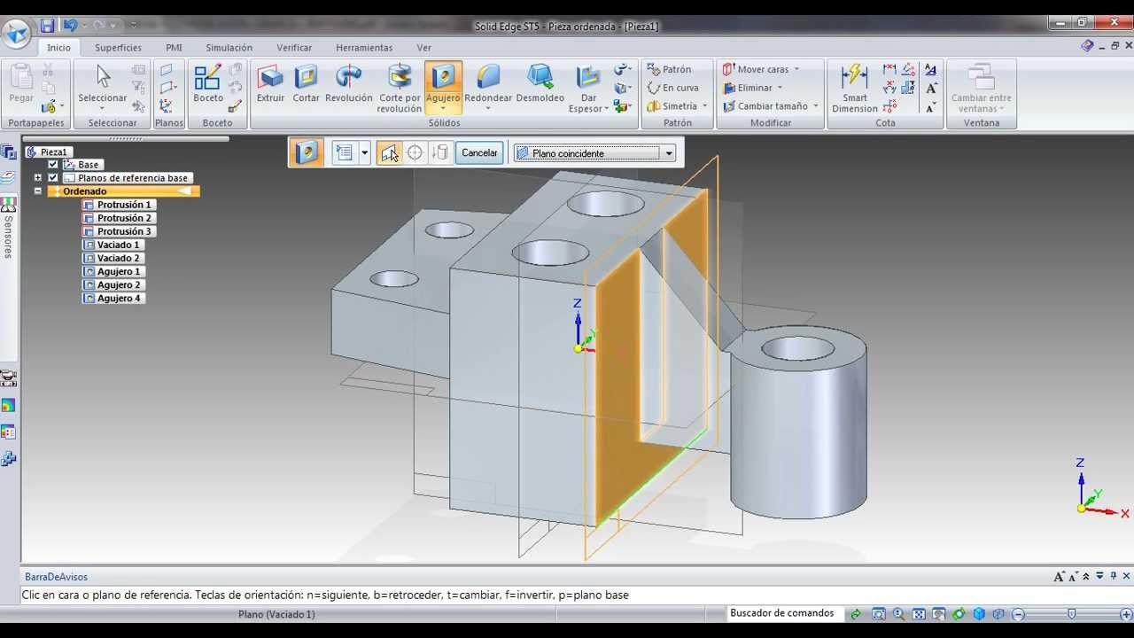Select the Corte por revolución tool

click(400, 89)
